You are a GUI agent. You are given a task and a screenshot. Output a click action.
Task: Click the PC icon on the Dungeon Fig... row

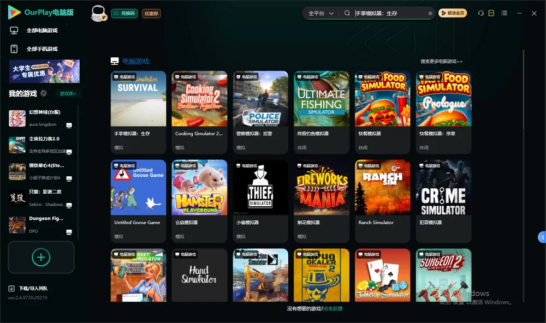(x=69, y=232)
